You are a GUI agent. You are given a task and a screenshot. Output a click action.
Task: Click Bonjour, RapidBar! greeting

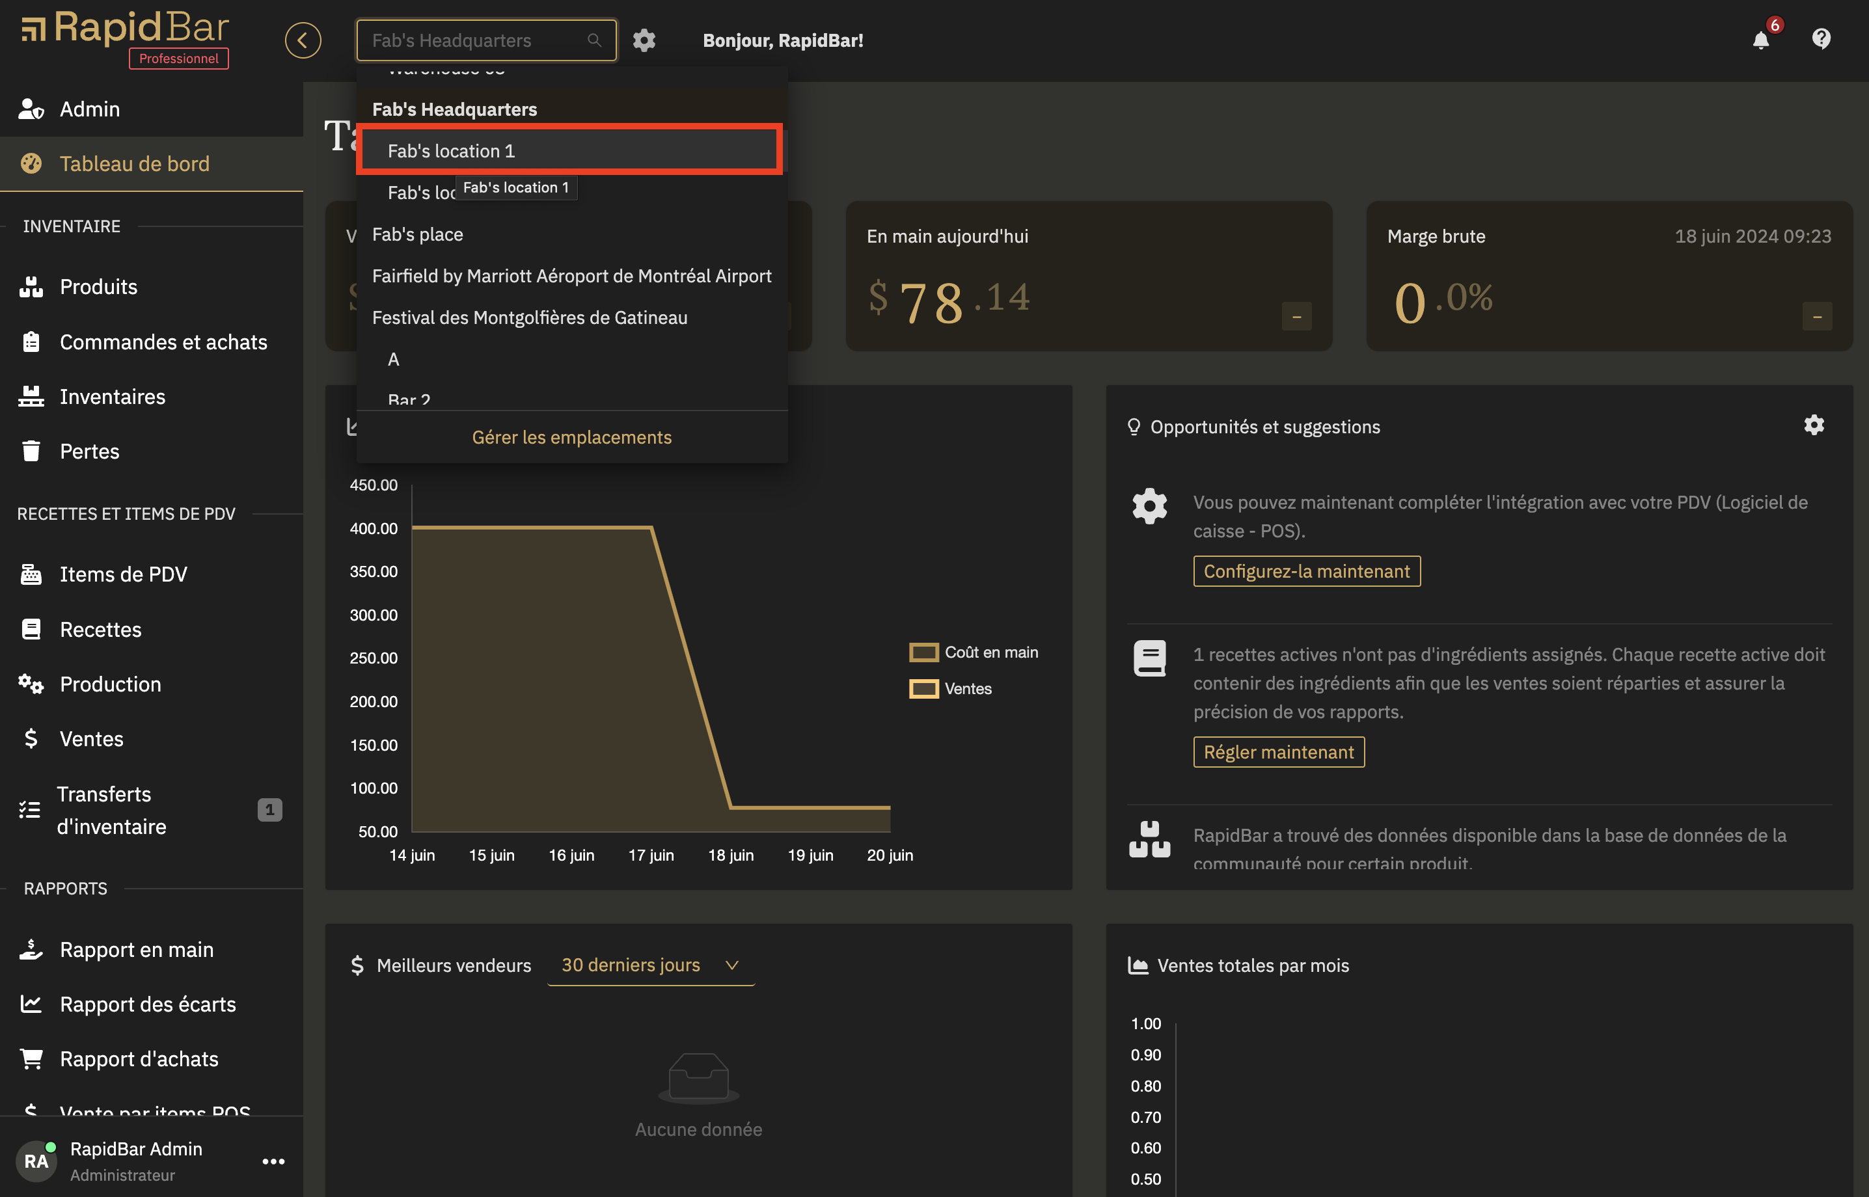[783, 40]
